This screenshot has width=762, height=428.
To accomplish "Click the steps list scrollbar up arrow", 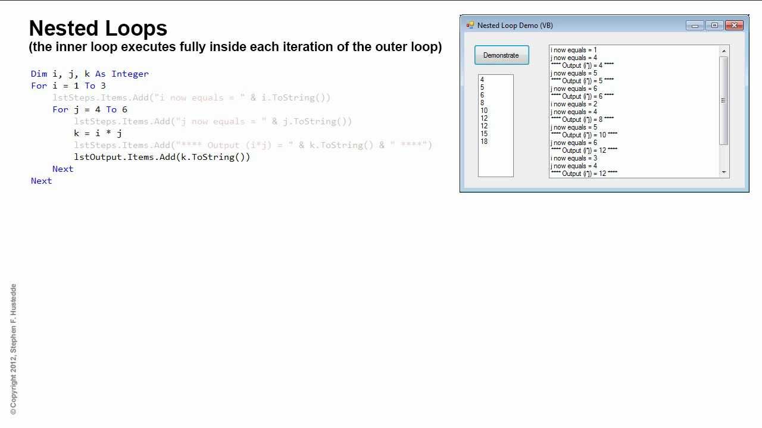I will coord(724,51).
